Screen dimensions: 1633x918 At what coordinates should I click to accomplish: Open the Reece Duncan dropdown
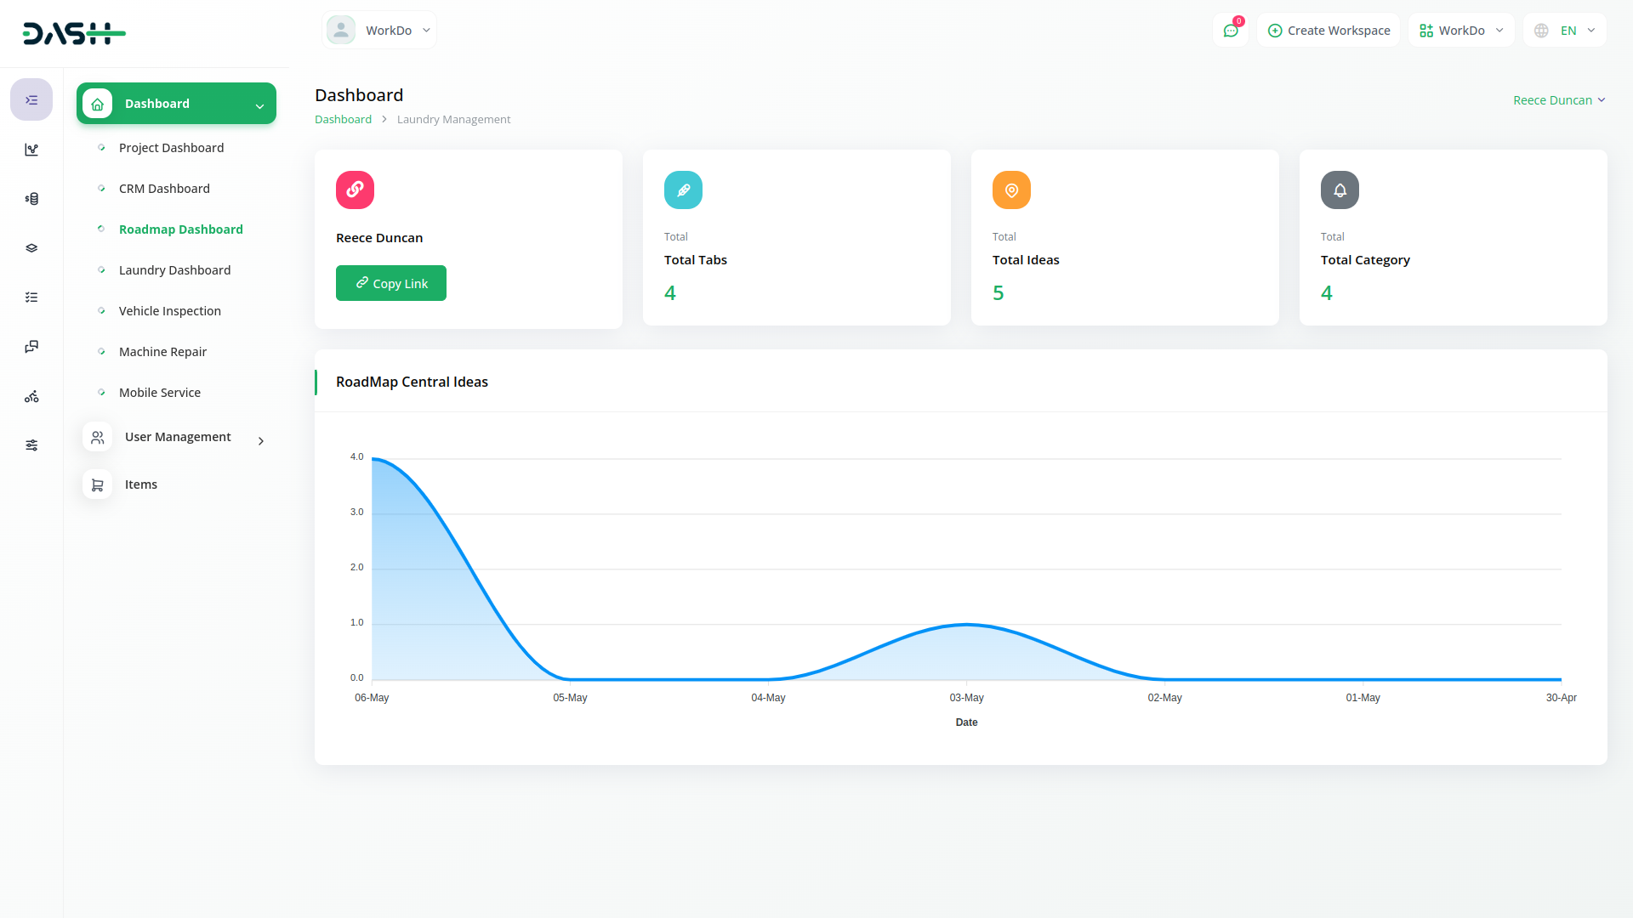(1559, 100)
